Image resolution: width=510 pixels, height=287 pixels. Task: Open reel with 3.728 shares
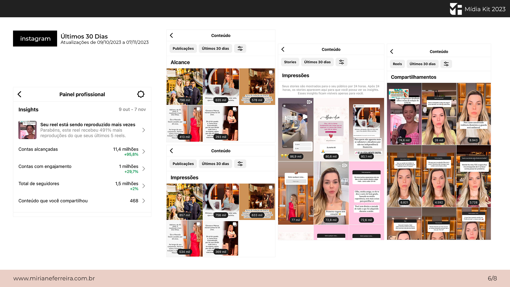pyautogui.click(x=474, y=176)
